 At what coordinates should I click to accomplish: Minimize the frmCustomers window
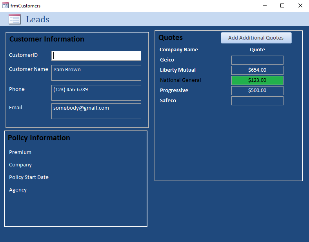click(x=265, y=5)
